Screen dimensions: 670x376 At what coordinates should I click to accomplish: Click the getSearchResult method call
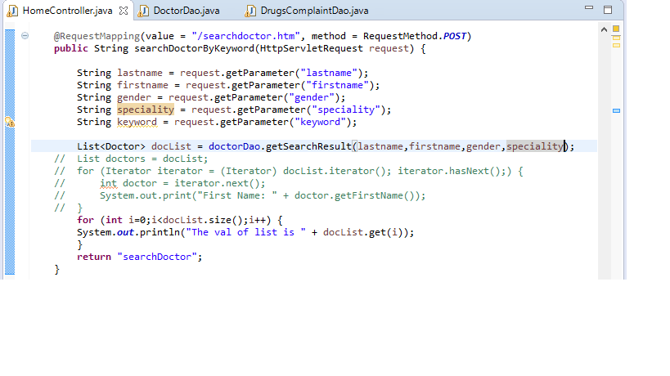tap(308, 146)
